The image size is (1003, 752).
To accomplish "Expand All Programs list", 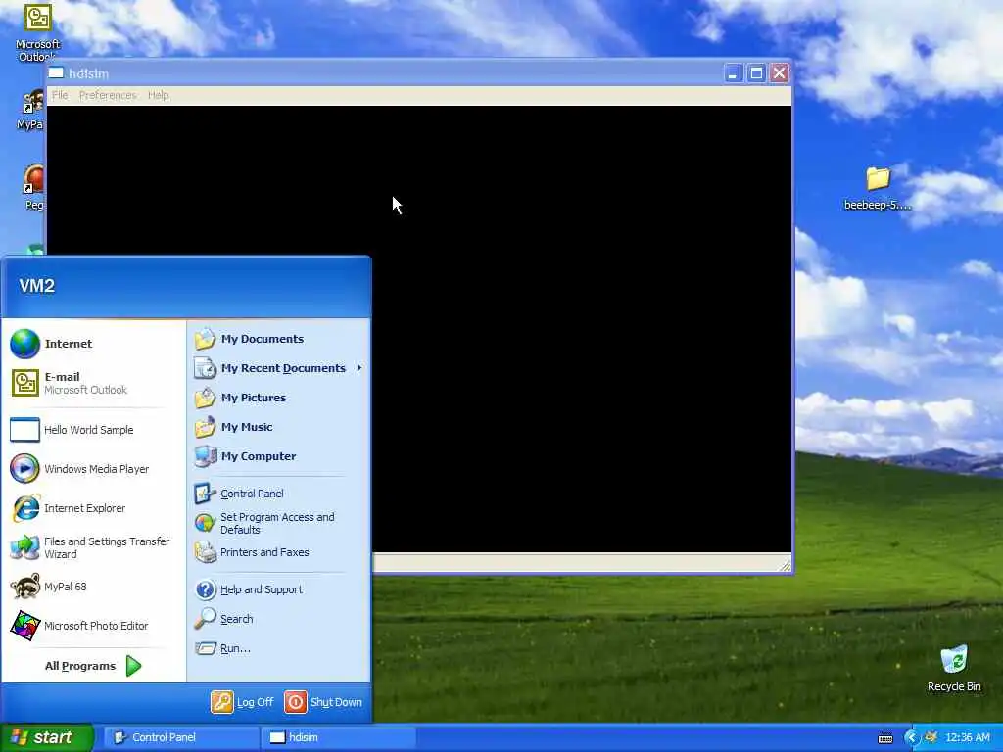I will click(93, 666).
